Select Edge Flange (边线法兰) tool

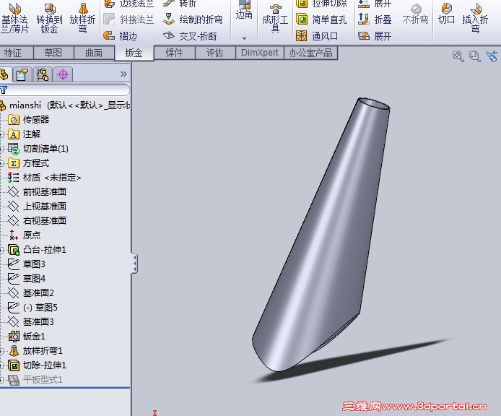[128, 4]
